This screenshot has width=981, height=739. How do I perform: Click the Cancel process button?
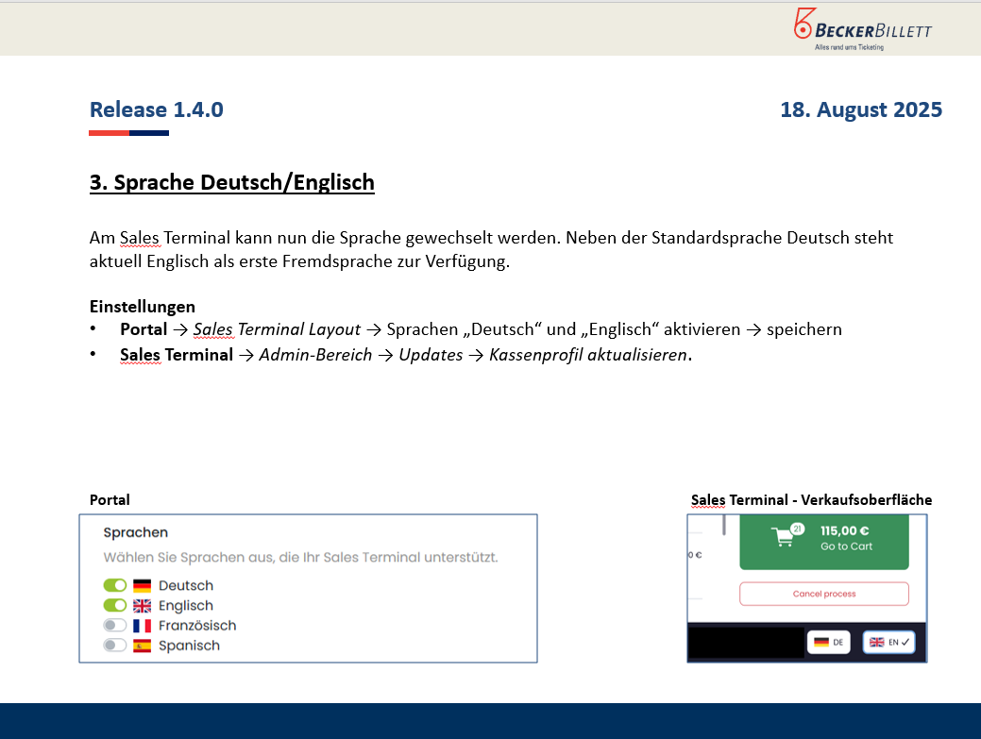pos(824,594)
